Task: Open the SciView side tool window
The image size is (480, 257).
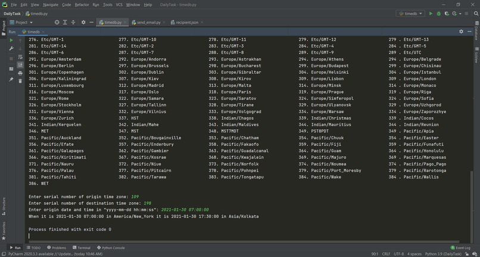Action: (x=476, y=55)
